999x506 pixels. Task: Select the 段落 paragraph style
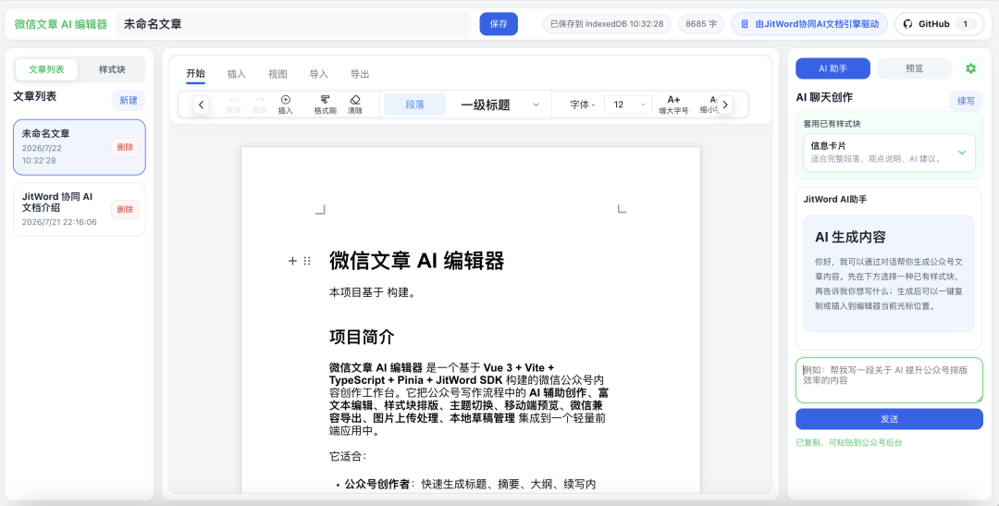[414, 105]
